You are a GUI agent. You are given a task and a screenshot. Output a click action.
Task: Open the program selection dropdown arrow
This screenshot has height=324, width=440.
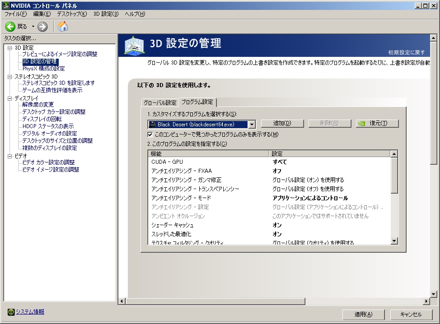pos(252,124)
